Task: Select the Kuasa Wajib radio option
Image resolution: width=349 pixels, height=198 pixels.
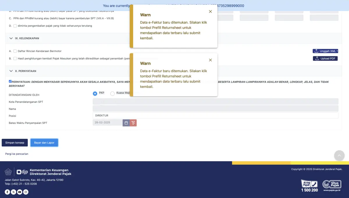Action: click(112, 94)
